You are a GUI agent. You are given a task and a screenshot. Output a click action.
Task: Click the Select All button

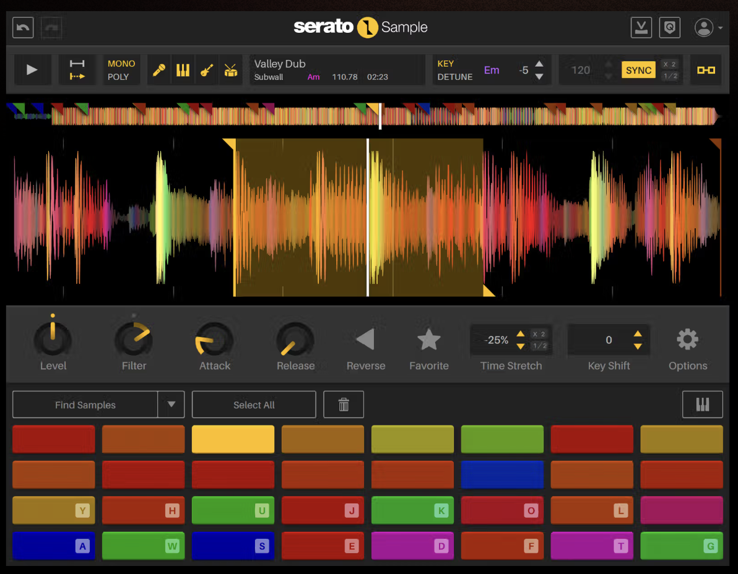click(x=254, y=405)
